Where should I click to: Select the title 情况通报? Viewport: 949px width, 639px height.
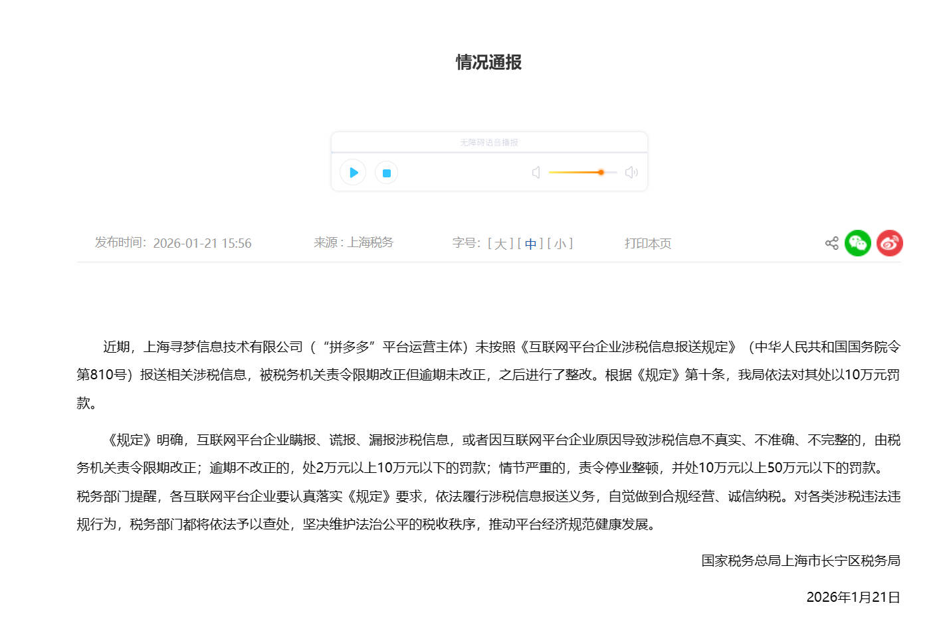[x=488, y=62]
